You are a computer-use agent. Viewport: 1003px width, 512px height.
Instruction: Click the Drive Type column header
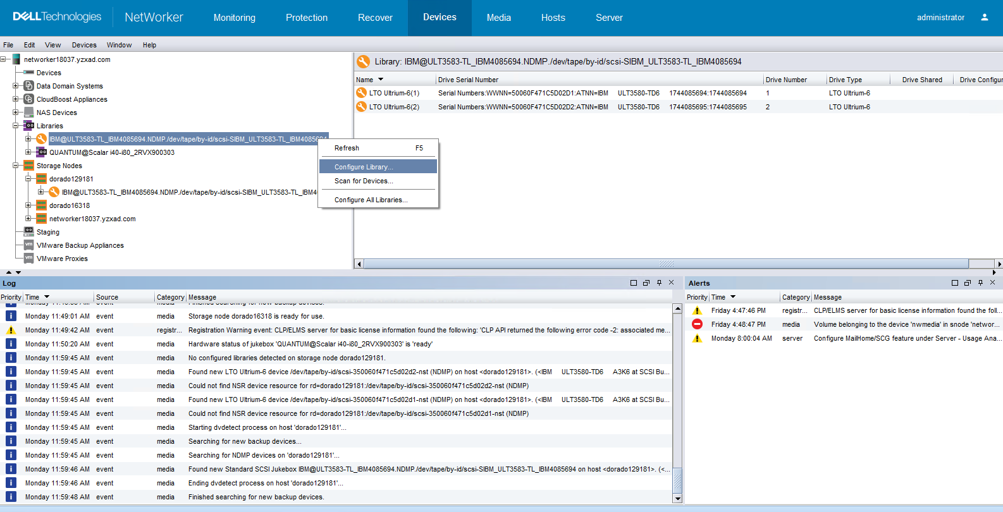coord(858,80)
